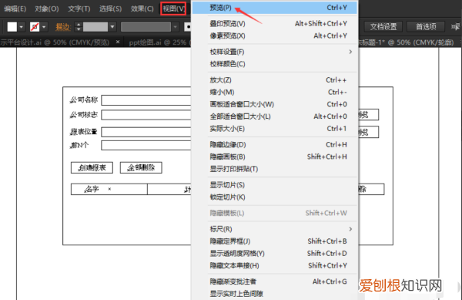Click the 创建报表 button on canvas
Image resolution: width=462 pixels, height=300 pixels.
pos(92,167)
